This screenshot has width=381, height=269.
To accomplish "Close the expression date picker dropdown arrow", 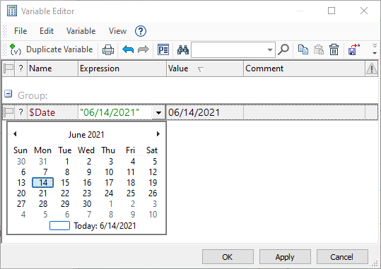I will pyautogui.click(x=158, y=112).
